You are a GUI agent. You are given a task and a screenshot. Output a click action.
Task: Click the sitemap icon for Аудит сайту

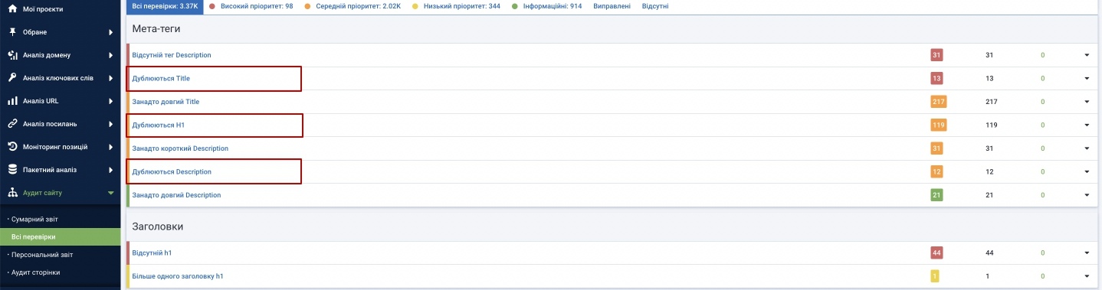point(12,193)
